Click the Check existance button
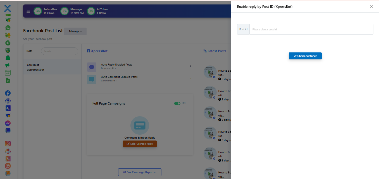The width and height of the screenshot is (379, 179). pos(305,56)
